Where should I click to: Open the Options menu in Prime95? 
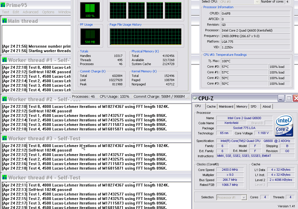point(48,12)
